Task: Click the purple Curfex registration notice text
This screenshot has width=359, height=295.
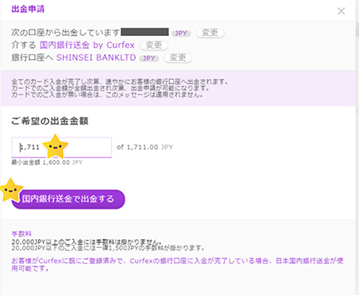Action: pos(177,265)
